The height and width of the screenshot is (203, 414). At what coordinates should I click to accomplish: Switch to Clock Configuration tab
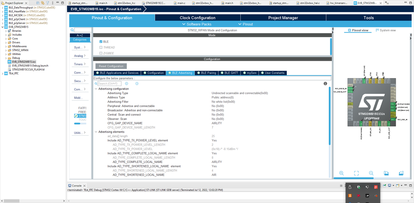pyautogui.click(x=198, y=18)
